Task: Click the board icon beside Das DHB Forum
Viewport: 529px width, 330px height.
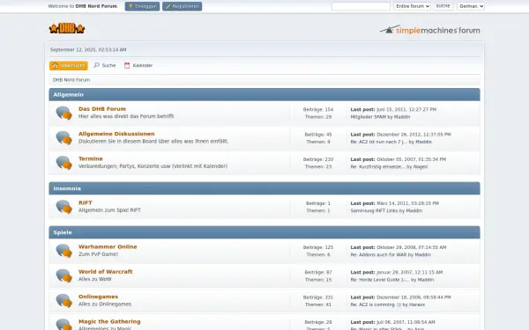Action: [x=63, y=113]
